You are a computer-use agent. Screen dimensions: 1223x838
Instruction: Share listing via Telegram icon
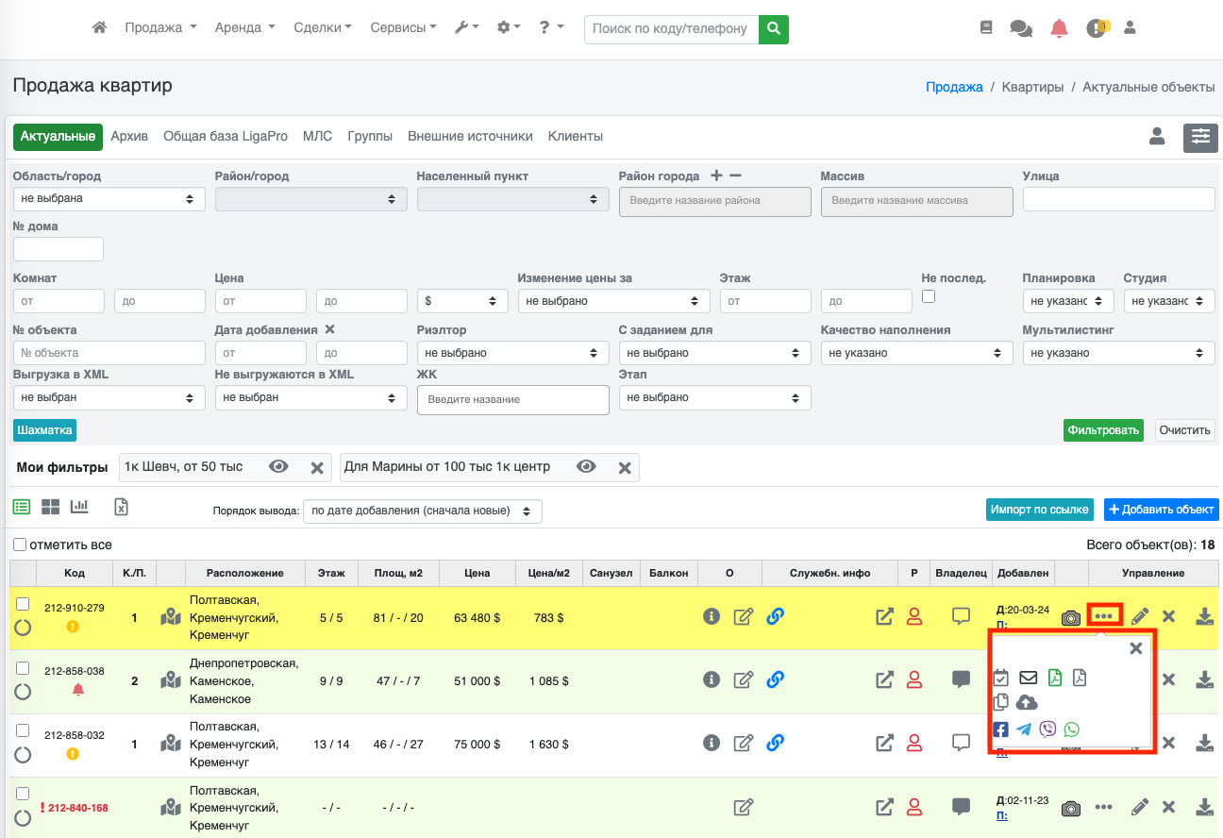[x=1024, y=729]
